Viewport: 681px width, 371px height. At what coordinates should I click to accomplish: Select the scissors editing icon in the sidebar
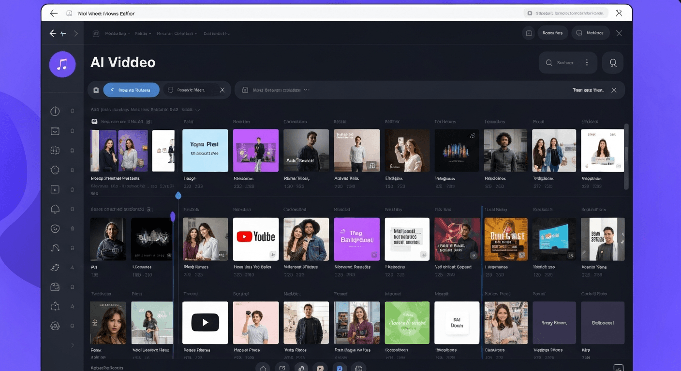click(x=55, y=267)
